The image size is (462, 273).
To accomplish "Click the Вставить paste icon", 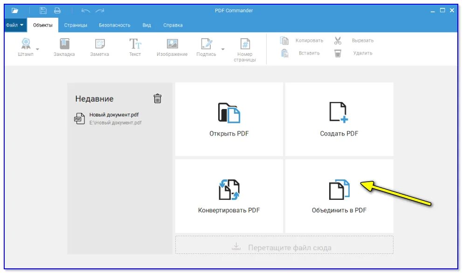I will (x=285, y=53).
